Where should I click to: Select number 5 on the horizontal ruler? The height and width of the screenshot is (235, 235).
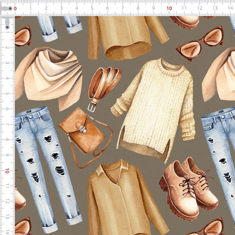point(92,8)
